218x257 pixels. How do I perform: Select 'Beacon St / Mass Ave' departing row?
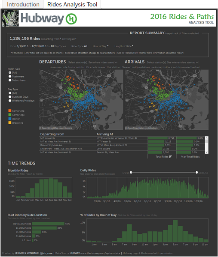point(51,145)
